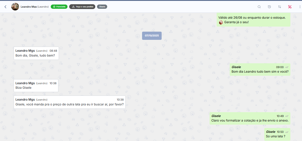Open conversation history clock icon

click(269, 7)
